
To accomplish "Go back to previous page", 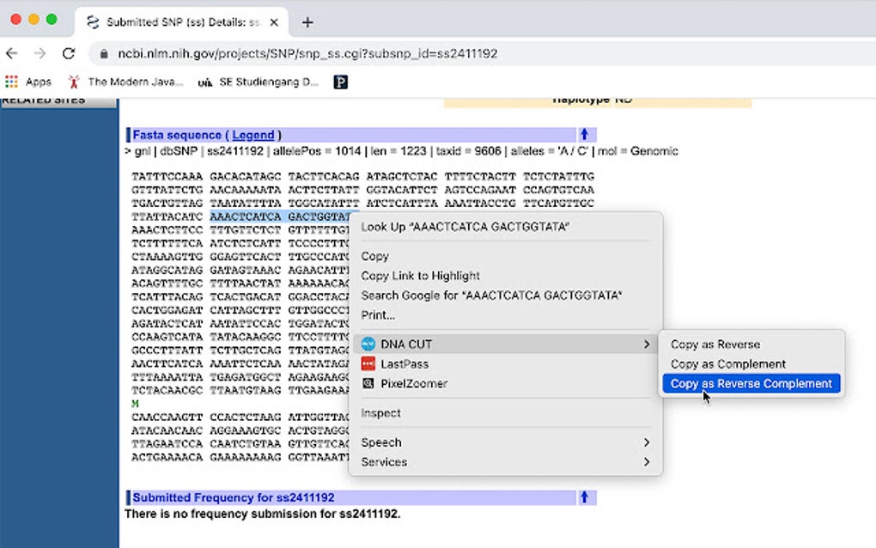I will pos(15,53).
